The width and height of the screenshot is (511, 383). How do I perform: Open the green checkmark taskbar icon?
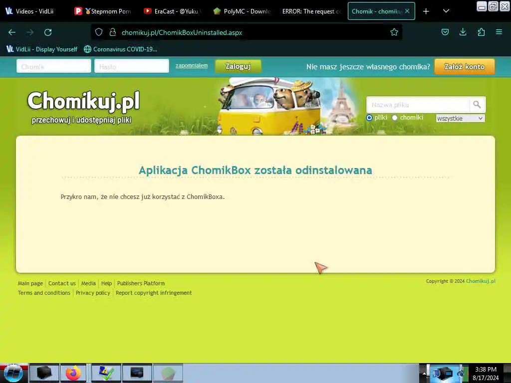coord(106,373)
